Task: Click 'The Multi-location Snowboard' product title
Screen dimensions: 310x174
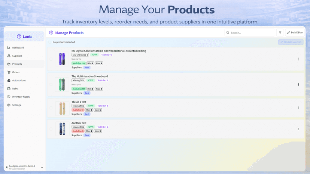Action: coord(90,76)
